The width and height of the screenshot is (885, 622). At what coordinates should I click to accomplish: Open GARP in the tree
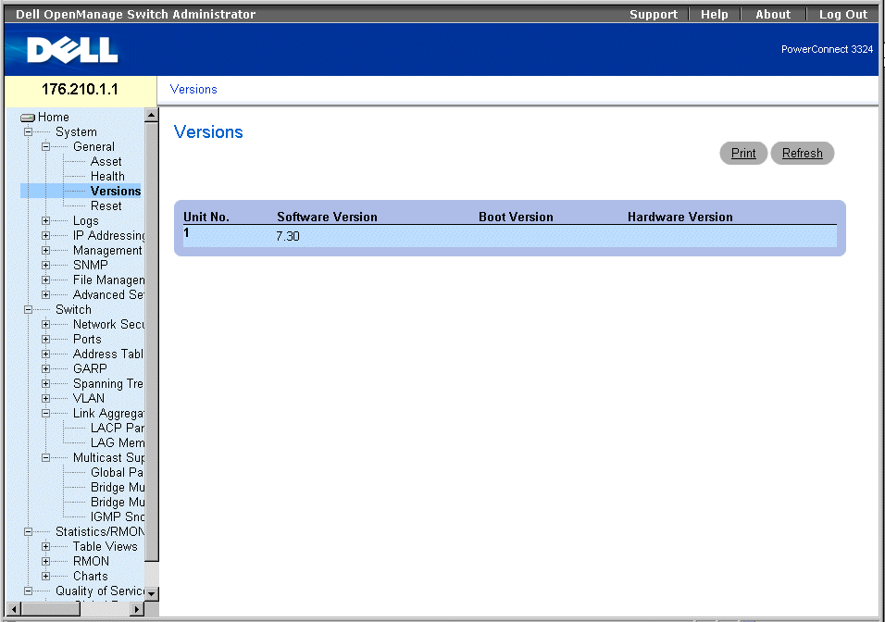tap(90, 368)
